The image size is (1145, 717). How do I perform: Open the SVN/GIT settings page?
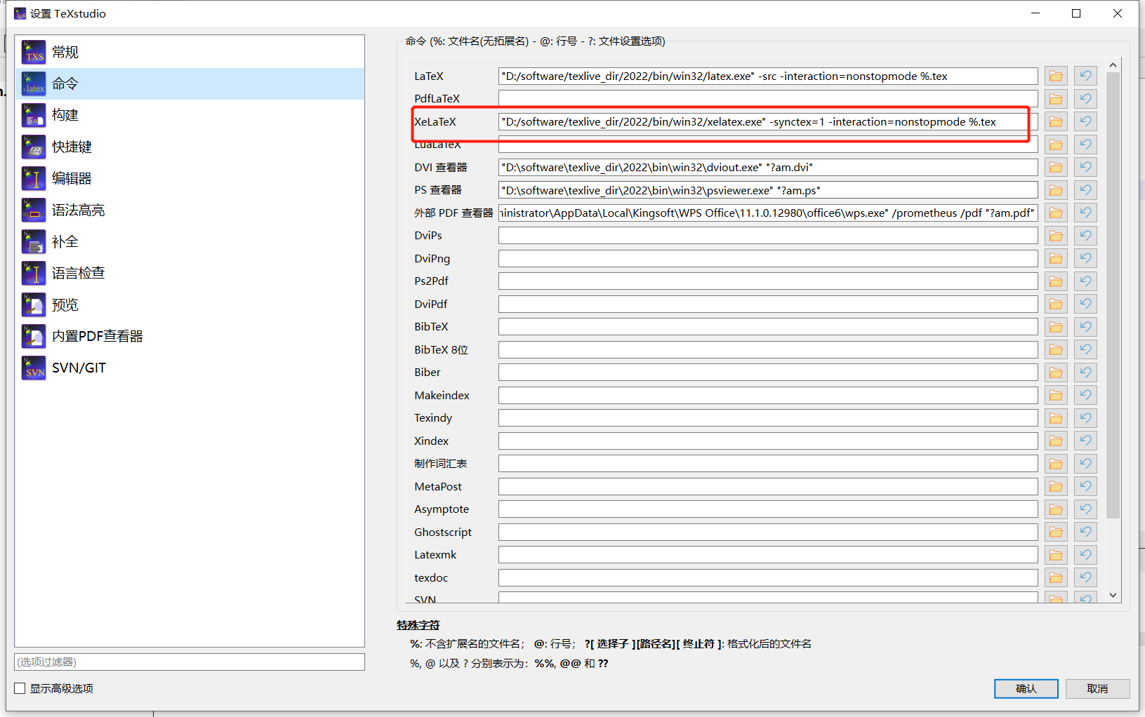pos(190,368)
